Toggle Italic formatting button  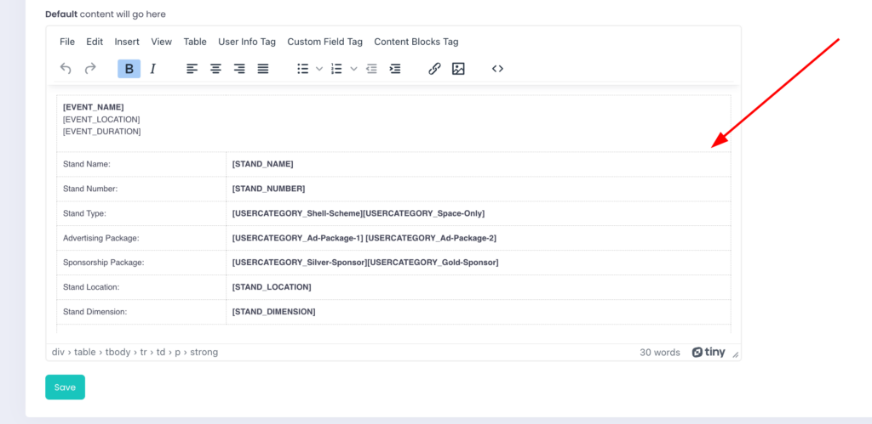(x=152, y=69)
